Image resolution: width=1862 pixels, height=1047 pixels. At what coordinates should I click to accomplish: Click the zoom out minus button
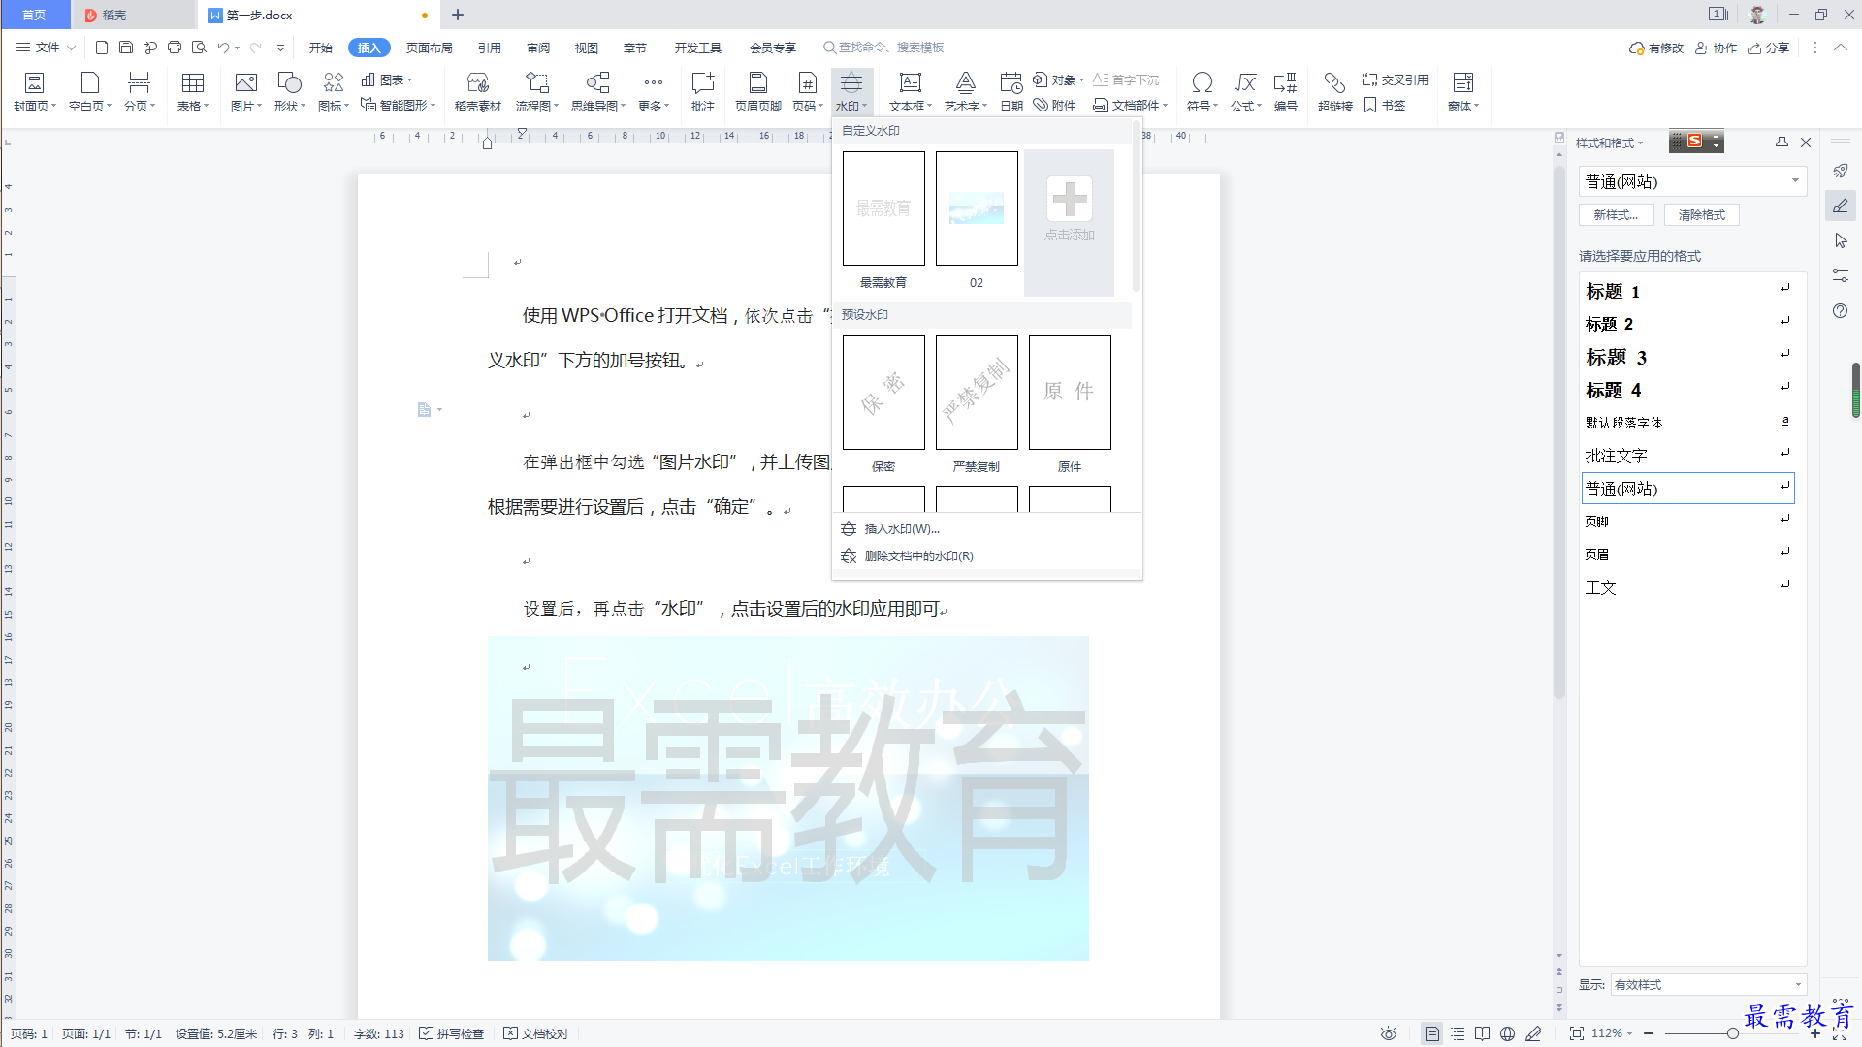[1649, 1033]
